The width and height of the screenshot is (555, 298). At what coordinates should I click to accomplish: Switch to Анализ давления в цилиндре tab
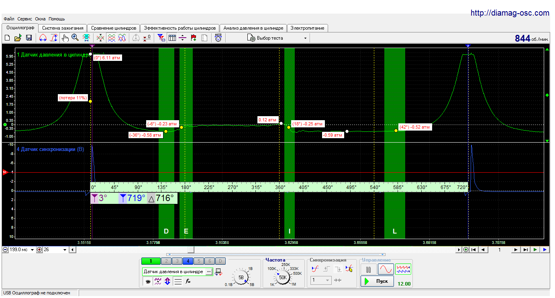253,28
